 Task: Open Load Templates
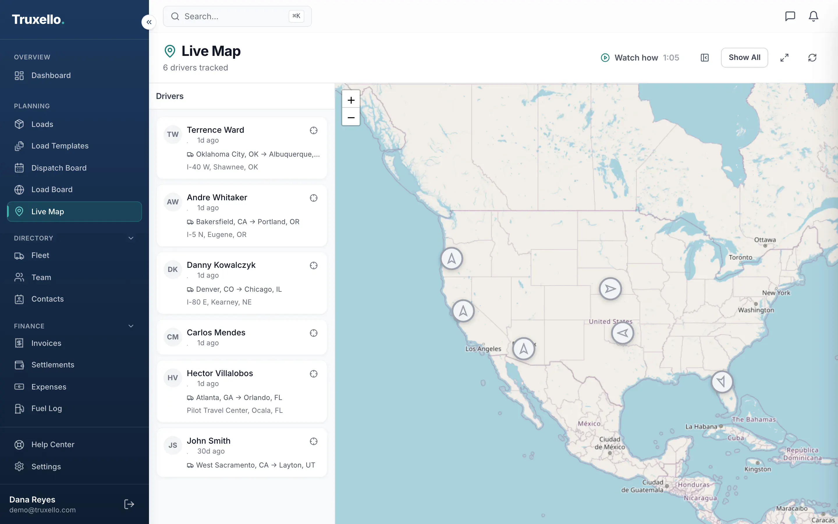click(x=74, y=146)
